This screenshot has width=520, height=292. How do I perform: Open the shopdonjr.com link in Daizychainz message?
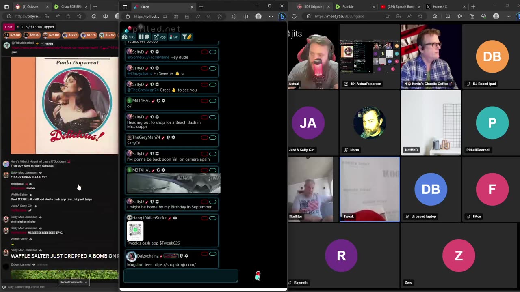tap(175, 264)
